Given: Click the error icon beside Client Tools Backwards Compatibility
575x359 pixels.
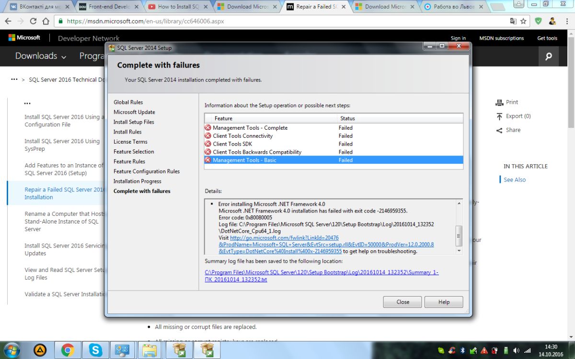Looking at the screenshot, I should pos(208,152).
